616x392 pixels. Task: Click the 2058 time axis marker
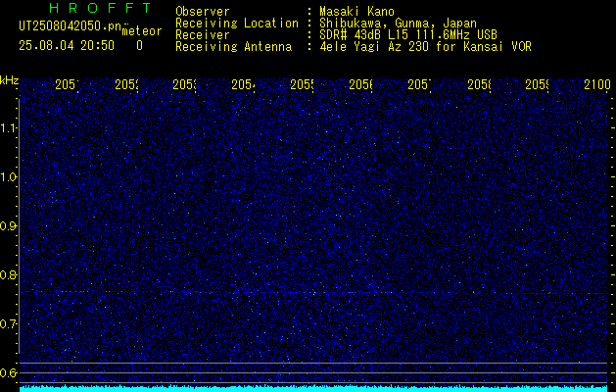click(479, 84)
